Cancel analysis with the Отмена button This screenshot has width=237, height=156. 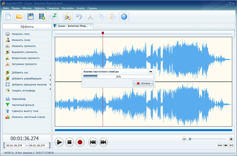pyautogui.click(x=143, y=83)
